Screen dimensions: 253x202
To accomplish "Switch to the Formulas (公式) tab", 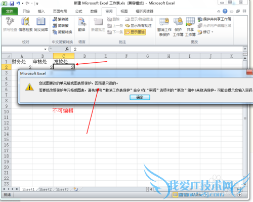I will (x=78, y=11).
